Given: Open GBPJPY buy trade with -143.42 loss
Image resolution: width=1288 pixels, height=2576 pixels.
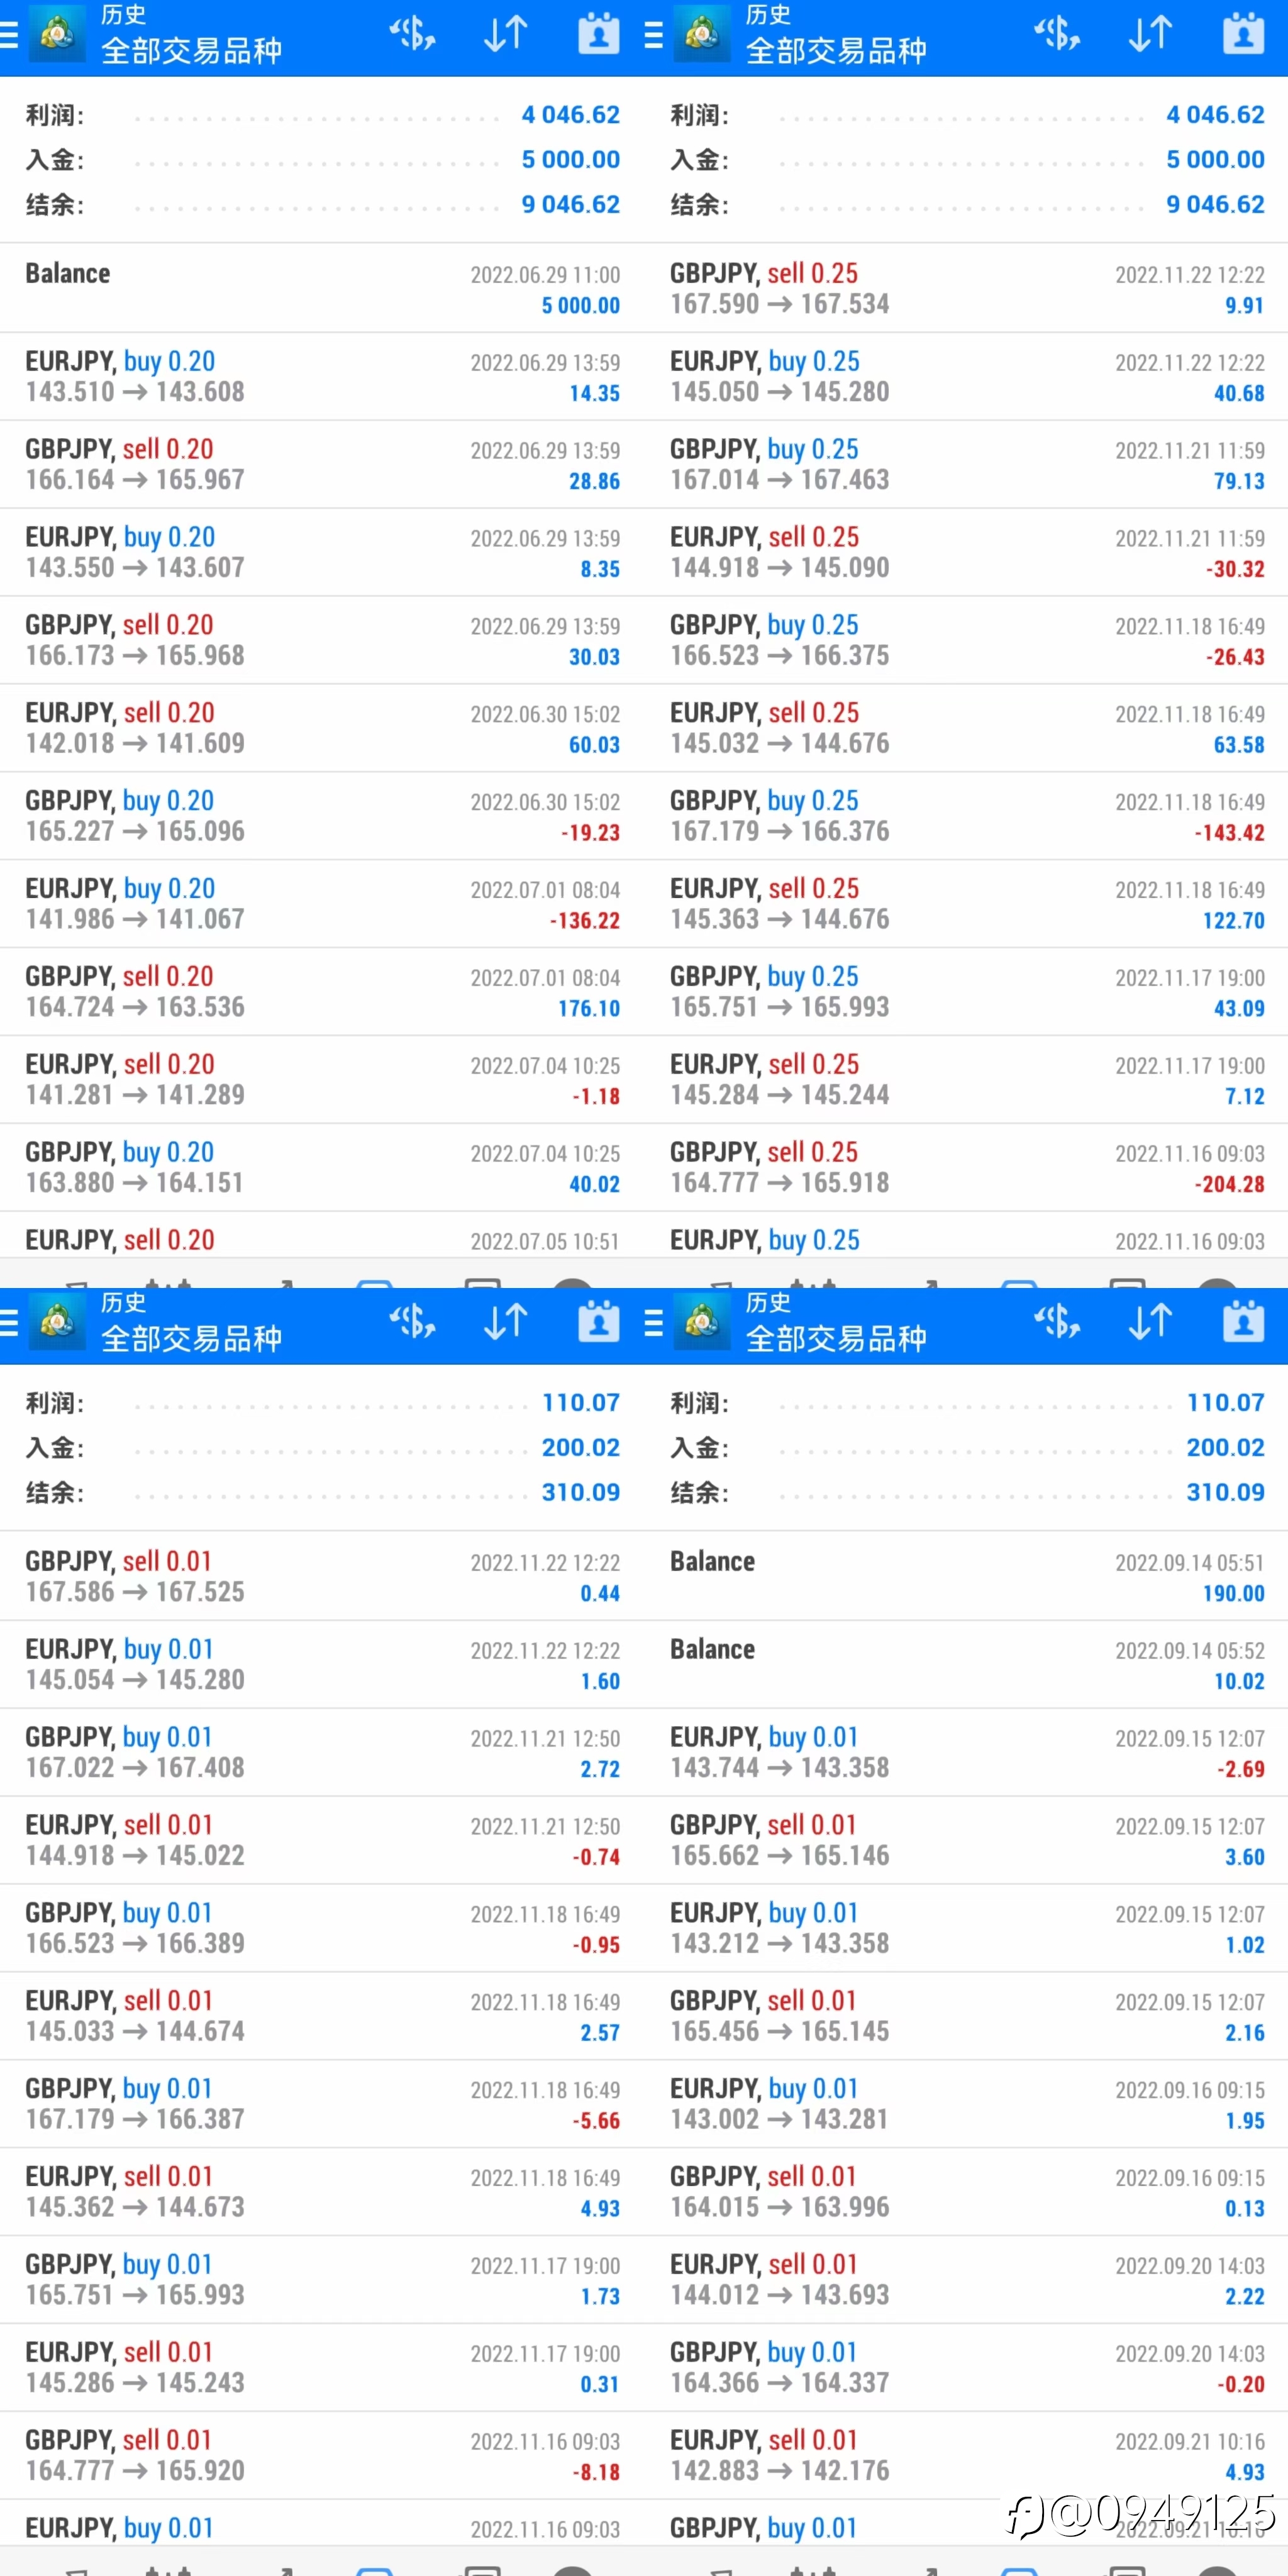Looking at the screenshot, I should tap(966, 816).
